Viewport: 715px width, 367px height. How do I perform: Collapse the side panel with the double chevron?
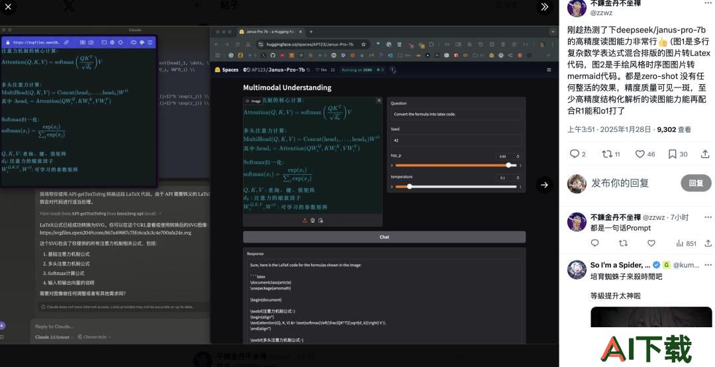point(544,7)
